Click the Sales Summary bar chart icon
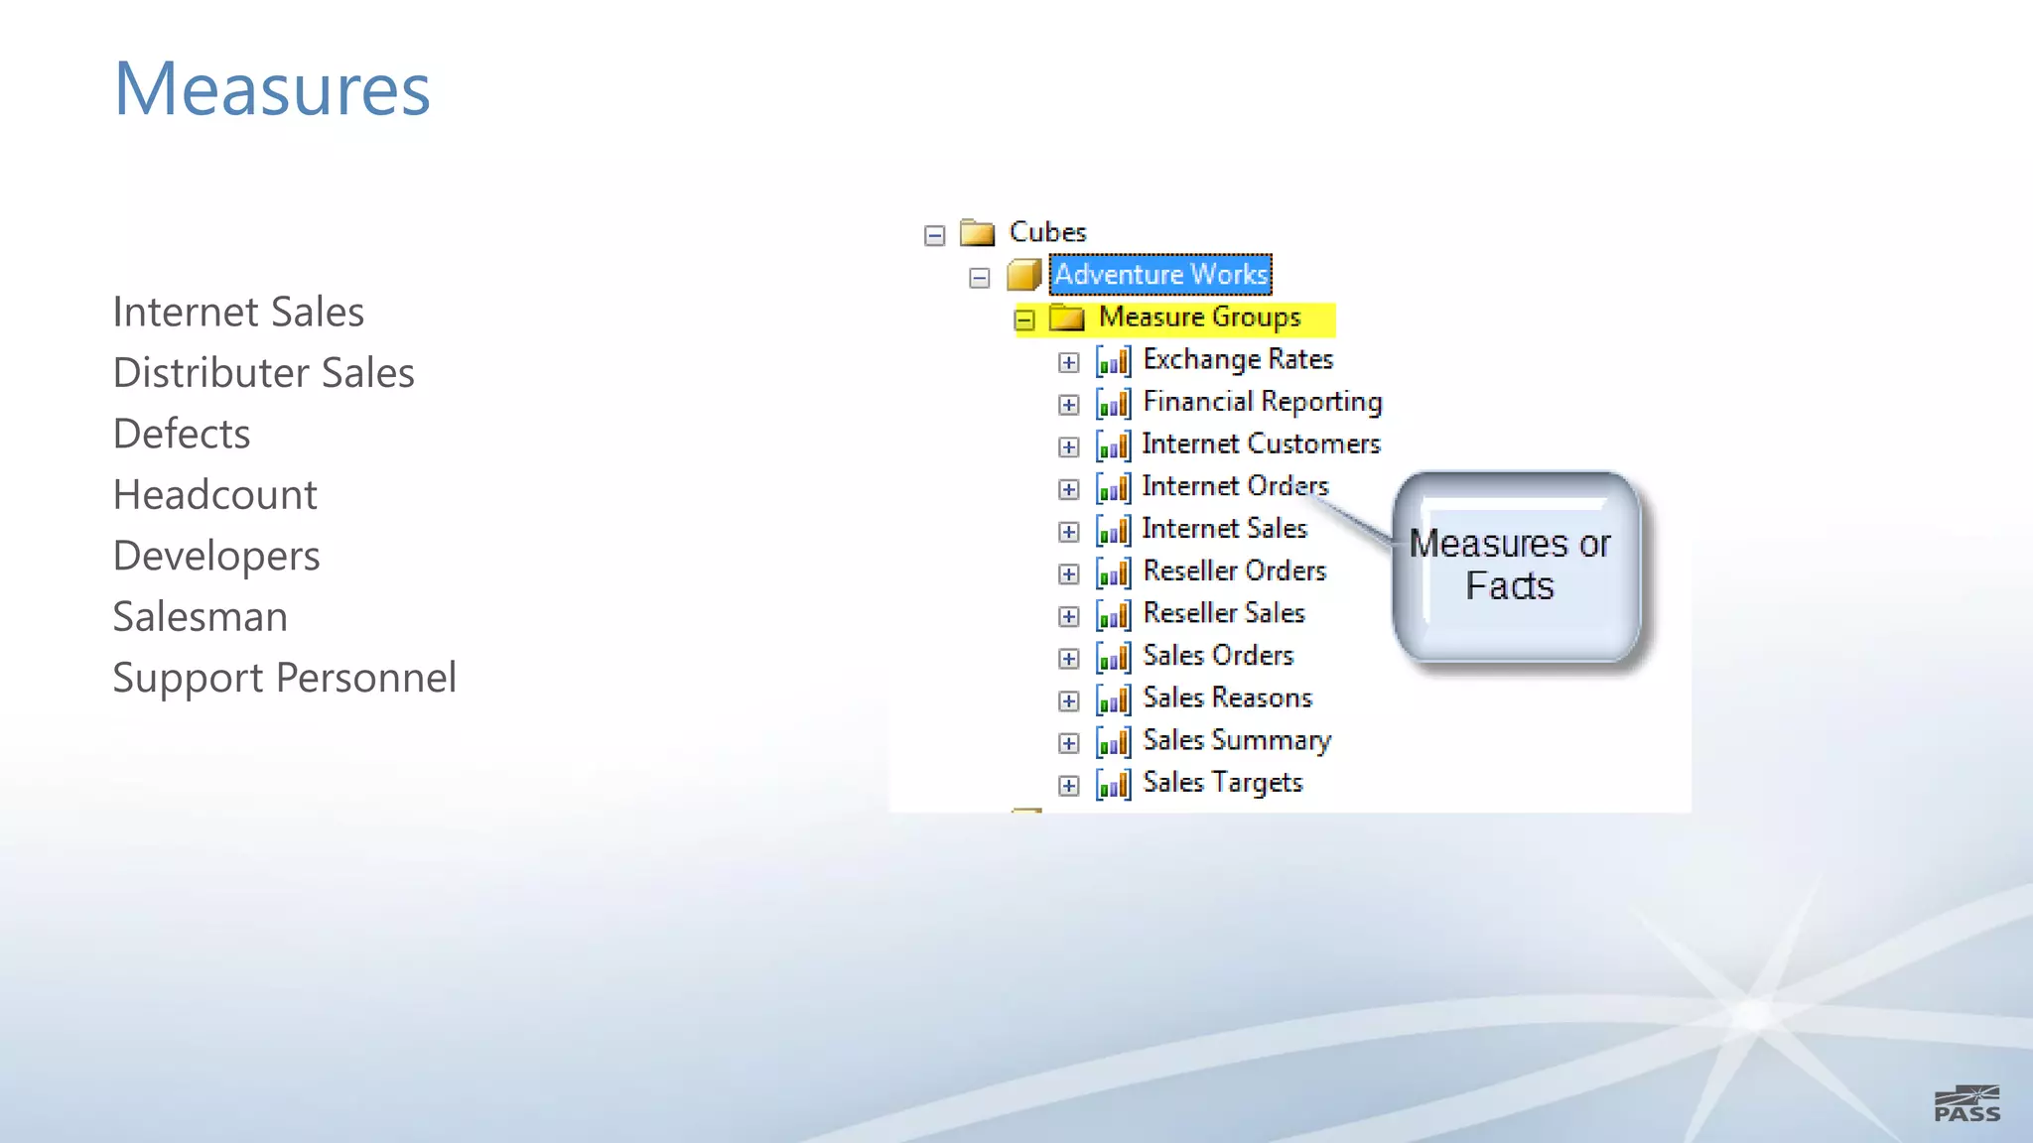The image size is (2033, 1143). (1113, 742)
